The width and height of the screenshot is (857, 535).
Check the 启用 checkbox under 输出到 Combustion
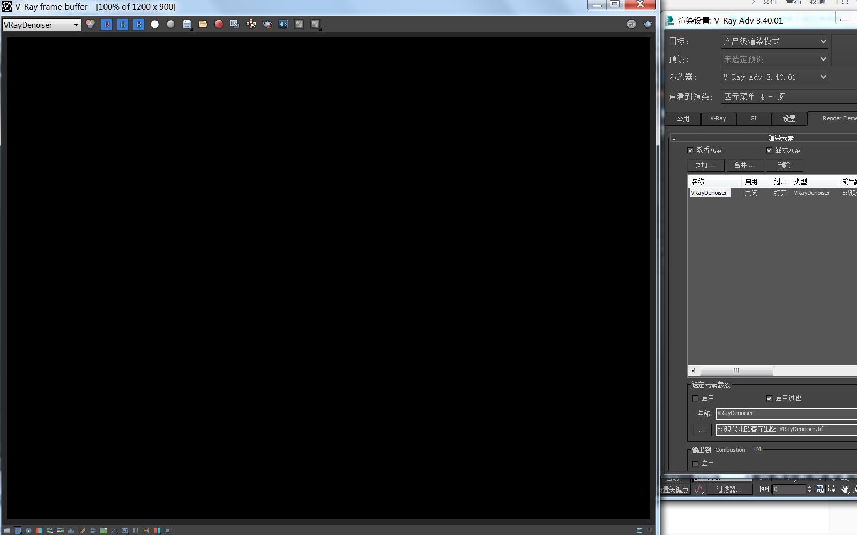[695, 464]
